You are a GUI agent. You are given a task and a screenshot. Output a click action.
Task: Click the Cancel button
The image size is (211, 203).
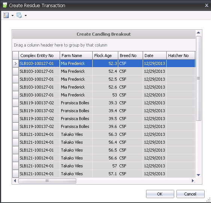(190, 194)
